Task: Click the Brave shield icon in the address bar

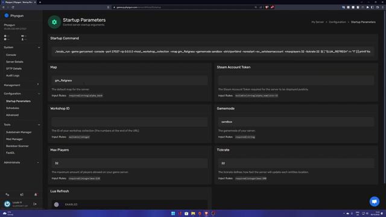Action: click(x=267, y=7)
